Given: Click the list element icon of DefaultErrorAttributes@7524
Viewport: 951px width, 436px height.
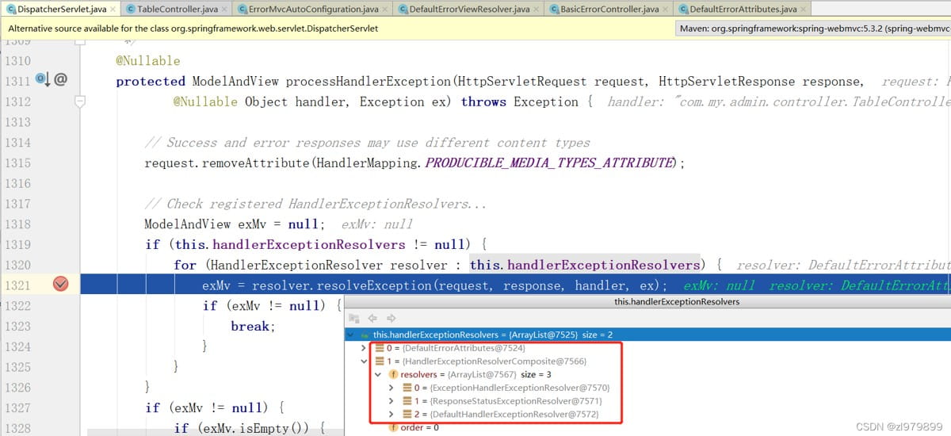Looking at the screenshot, I should click(380, 348).
